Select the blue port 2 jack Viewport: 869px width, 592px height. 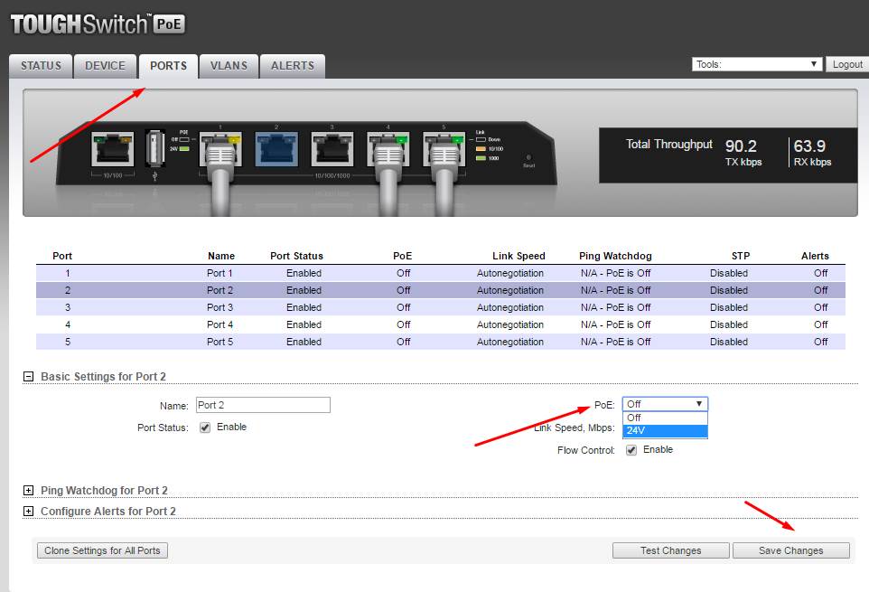point(276,147)
